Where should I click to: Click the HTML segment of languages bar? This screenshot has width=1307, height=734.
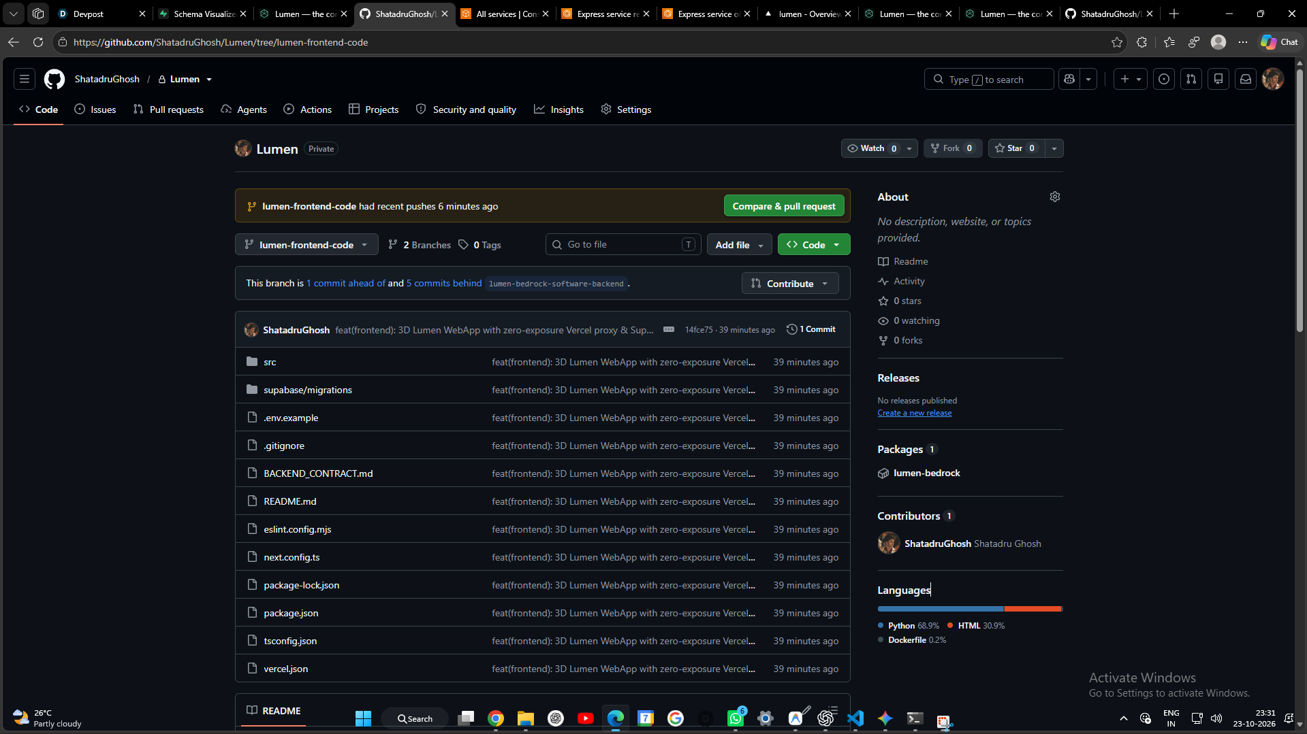click(1033, 609)
